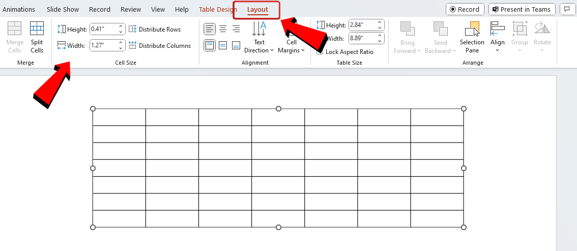Click the table's top middle resize handle

278,108
